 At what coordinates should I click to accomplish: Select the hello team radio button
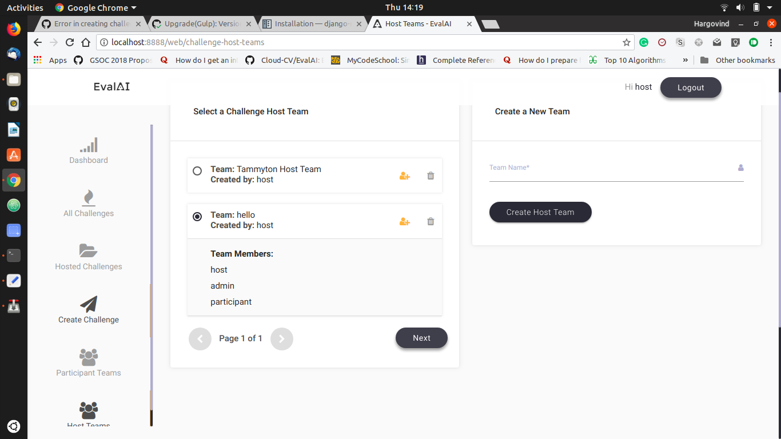pos(197,216)
